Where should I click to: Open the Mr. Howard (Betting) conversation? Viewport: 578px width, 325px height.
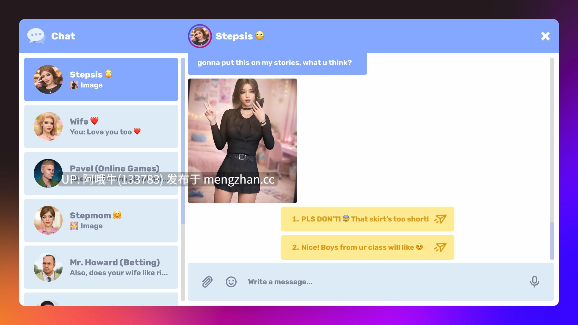coord(101,267)
